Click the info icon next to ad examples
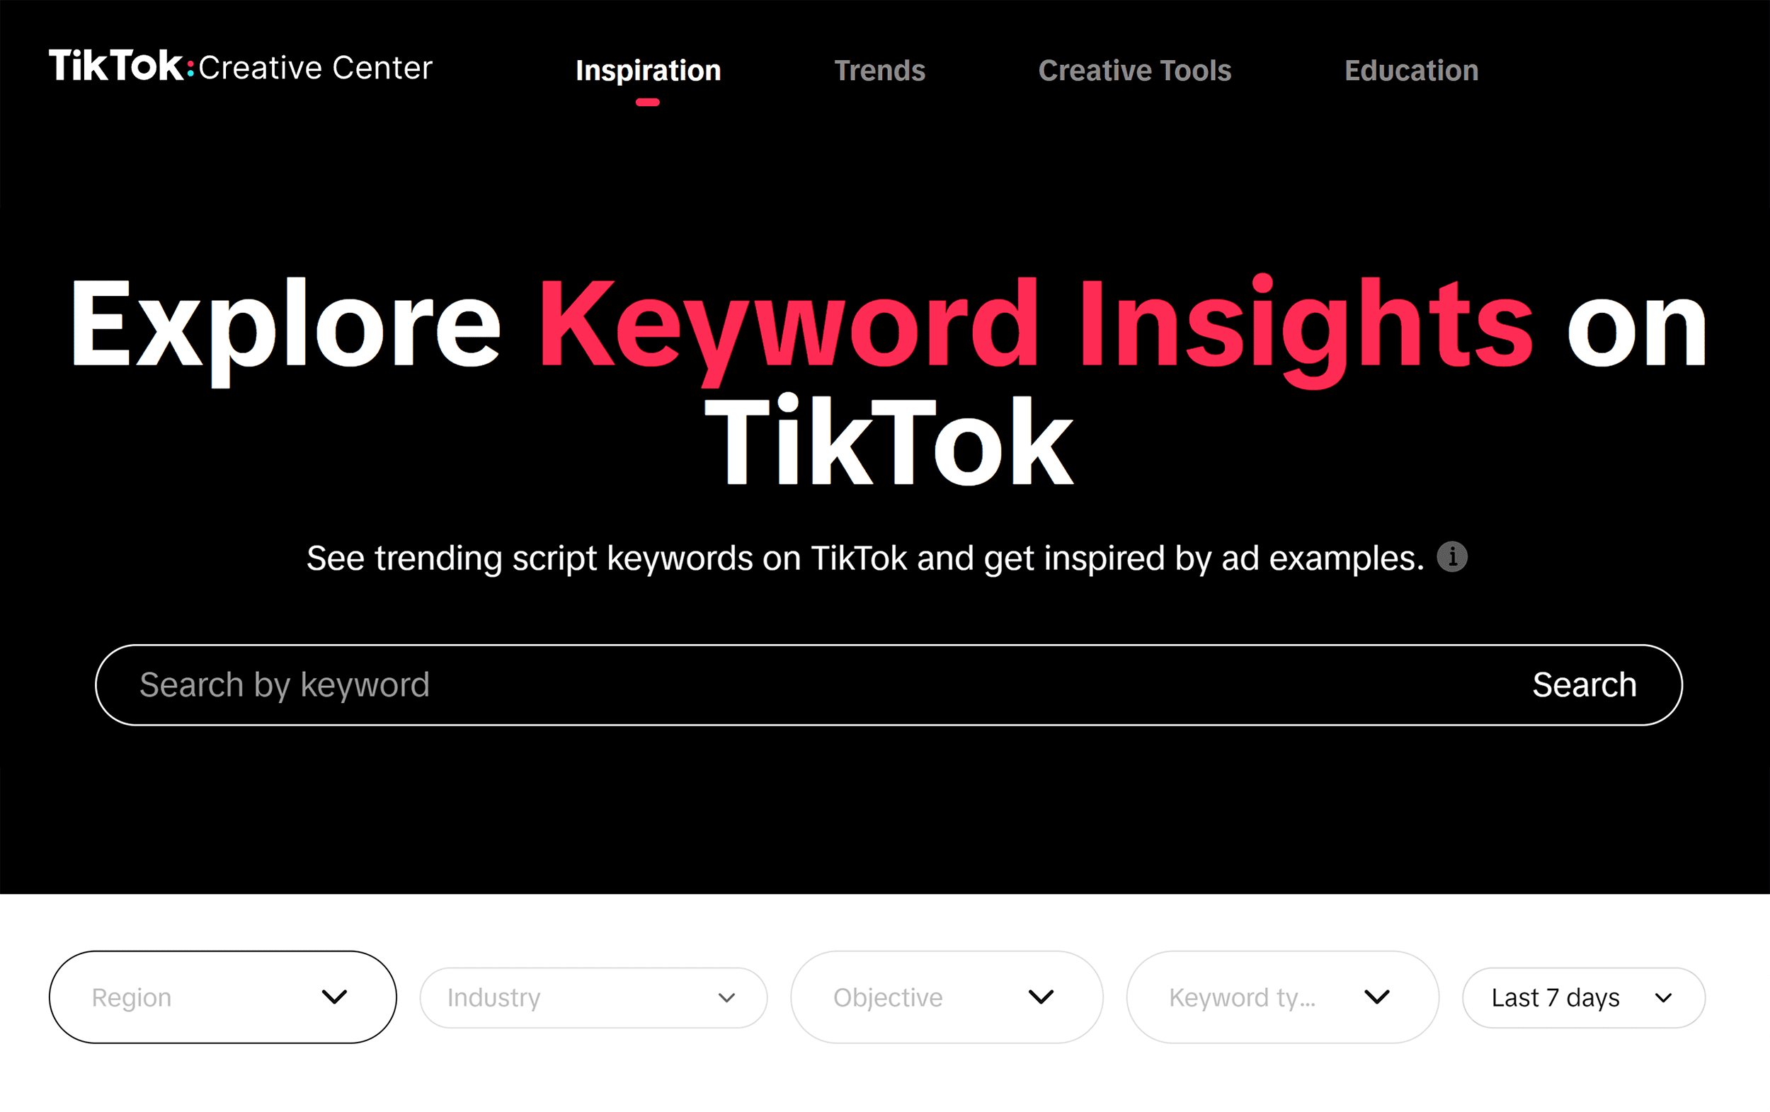The height and width of the screenshot is (1112, 1770). (x=1458, y=556)
